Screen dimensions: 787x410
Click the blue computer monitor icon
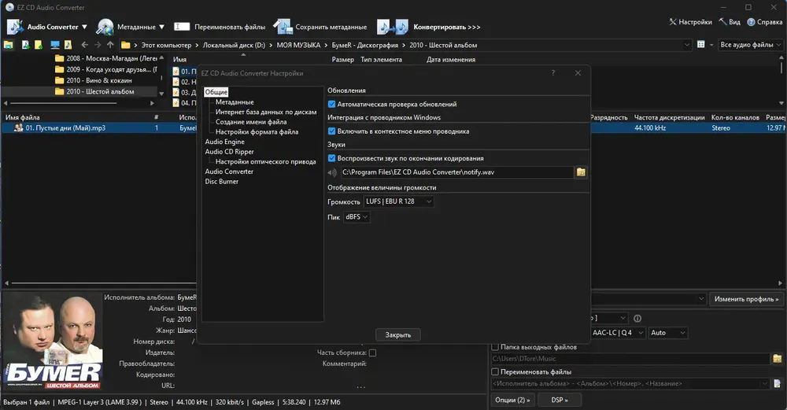coord(55,45)
